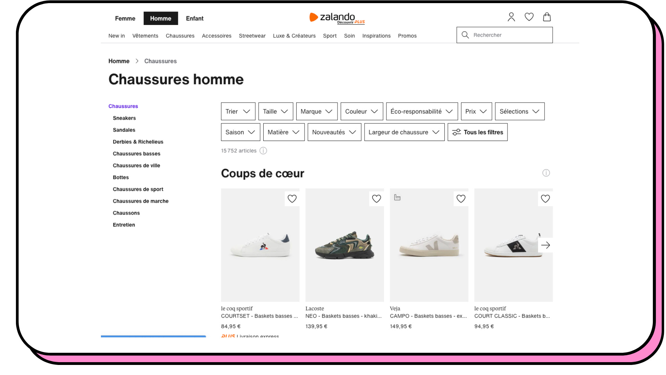Switch to the Femme tab
Screen dimensions: 666x375
[x=125, y=18]
